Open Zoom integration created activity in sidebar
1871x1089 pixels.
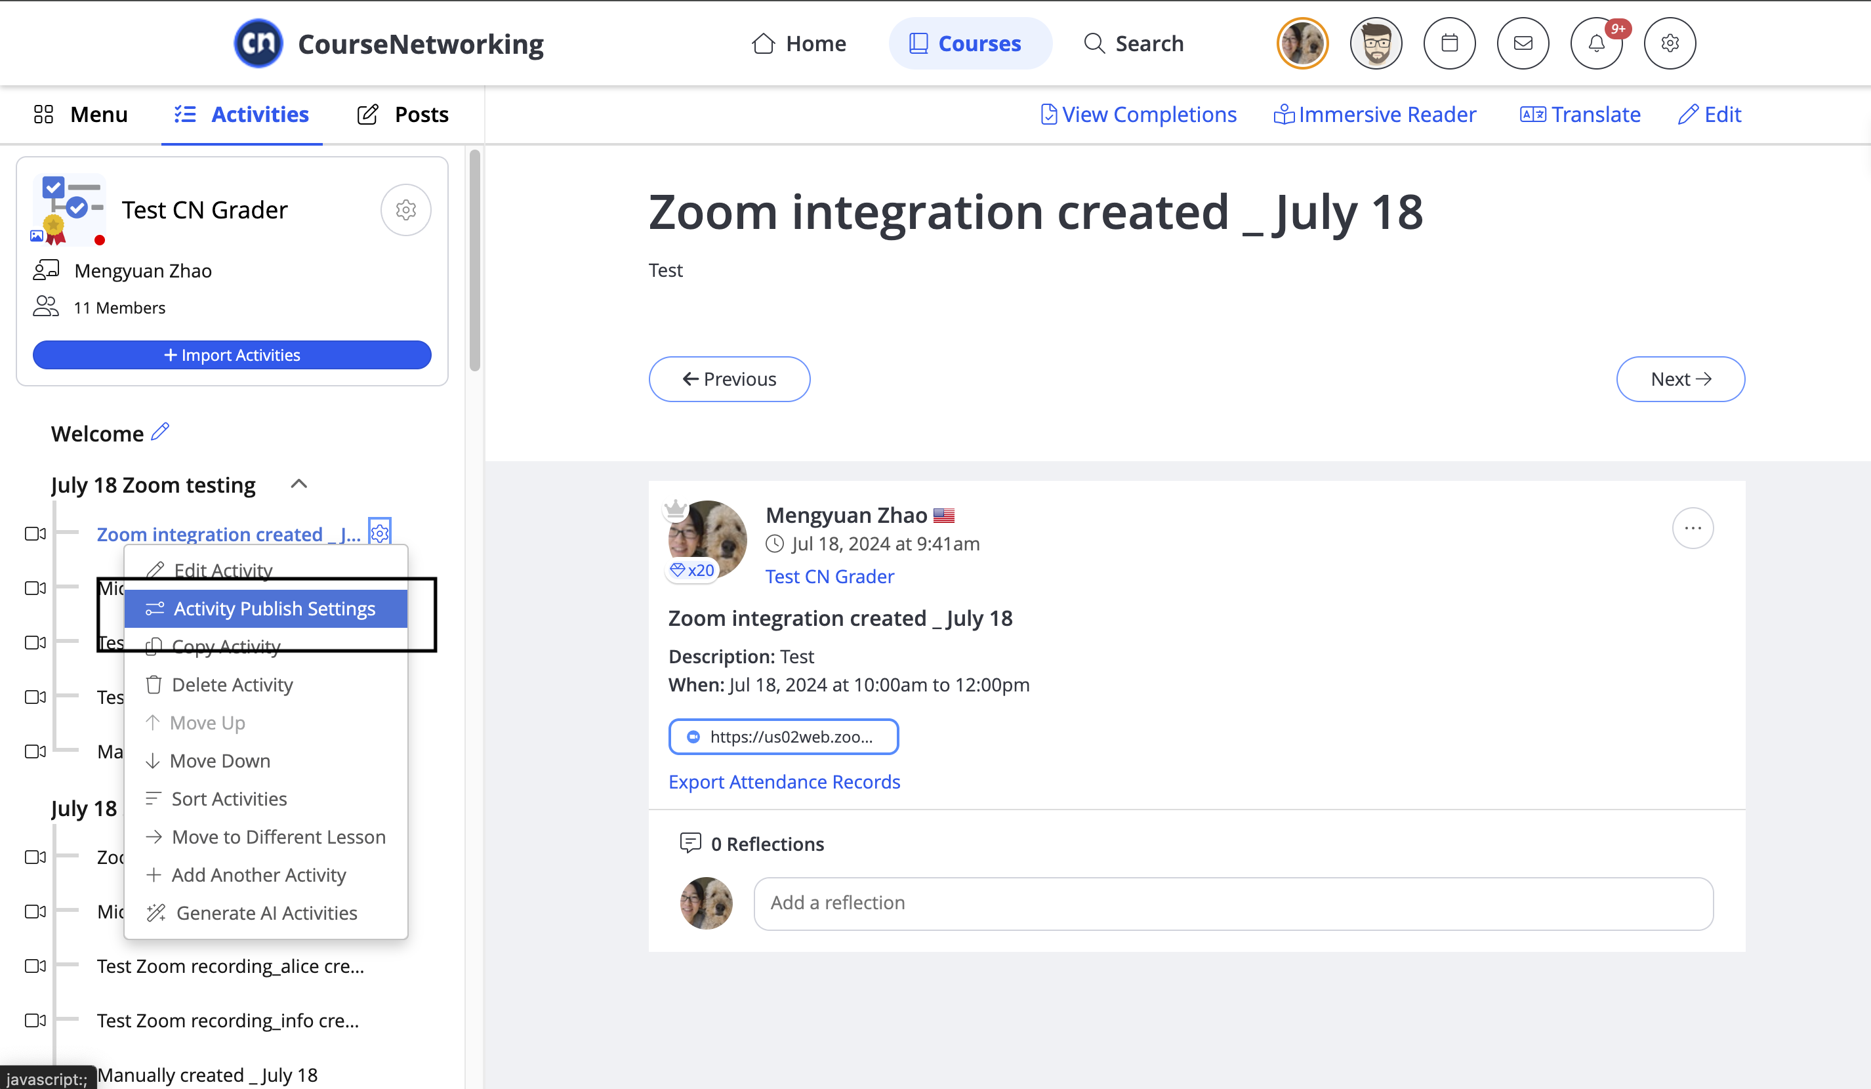pos(229,534)
